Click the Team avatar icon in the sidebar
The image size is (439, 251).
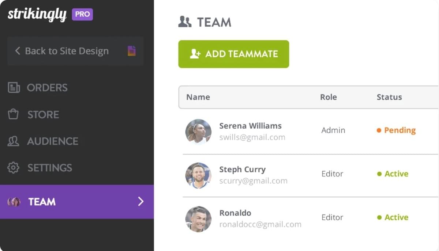coord(14,202)
